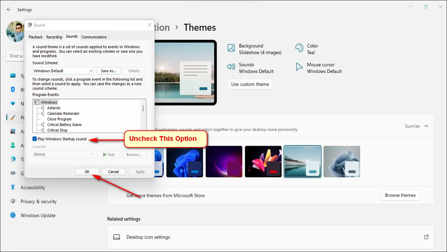
Task: Click the System monitor icon in sidebar
Action: [13, 76]
